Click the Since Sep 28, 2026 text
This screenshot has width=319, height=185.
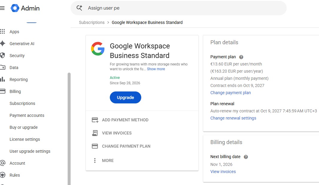125,83
